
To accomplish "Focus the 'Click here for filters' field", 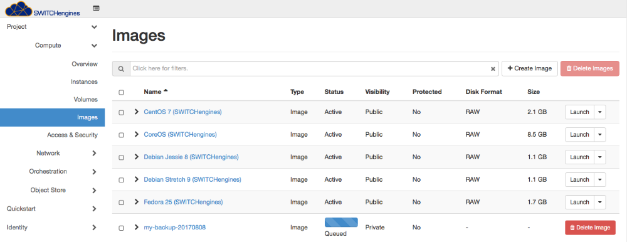I will pyautogui.click(x=314, y=68).
